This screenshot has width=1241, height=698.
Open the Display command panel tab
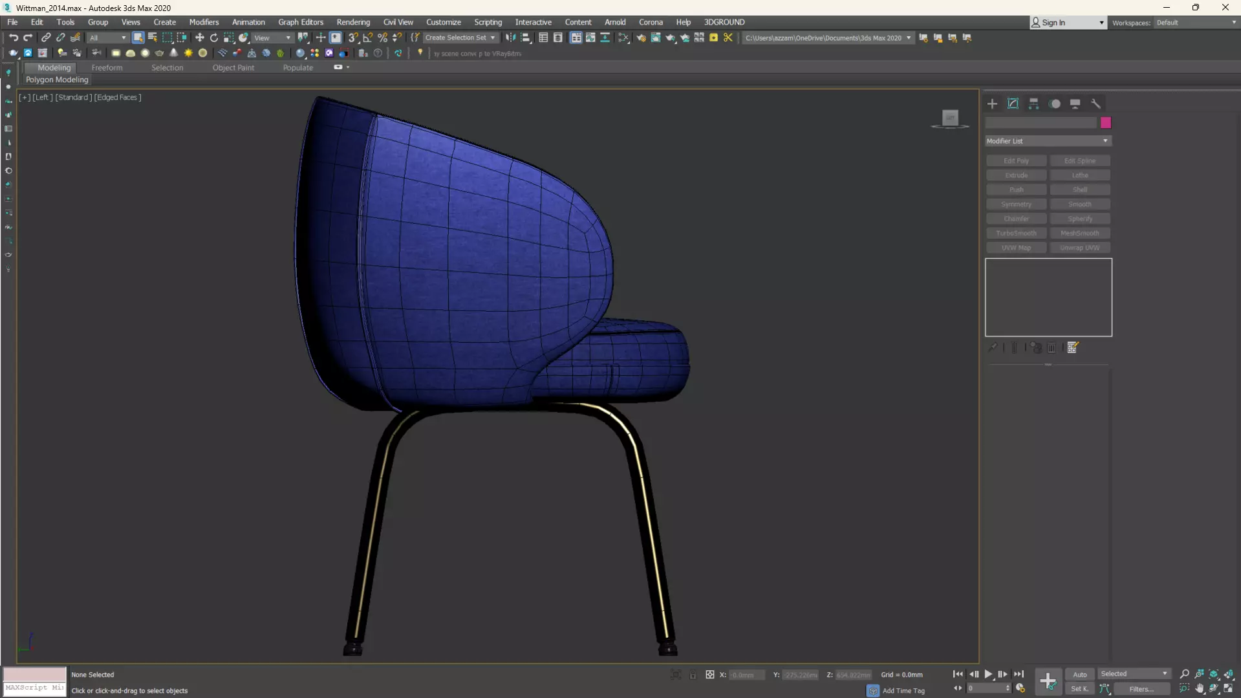click(x=1075, y=104)
